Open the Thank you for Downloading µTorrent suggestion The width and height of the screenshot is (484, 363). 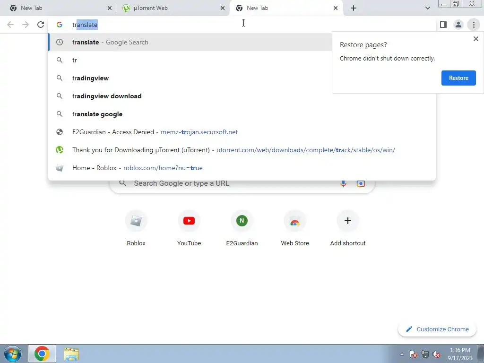click(242, 150)
